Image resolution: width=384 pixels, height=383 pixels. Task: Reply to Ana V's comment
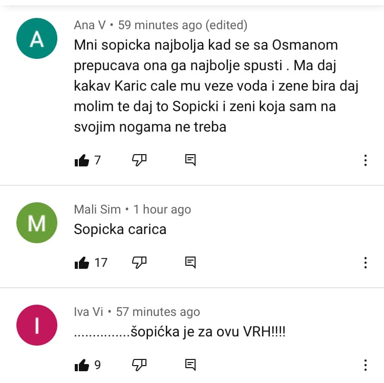(190, 160)
